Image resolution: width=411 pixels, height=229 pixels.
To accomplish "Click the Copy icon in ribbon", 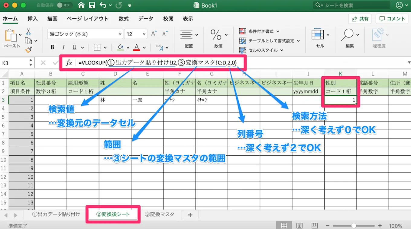I will pos(28,41).
